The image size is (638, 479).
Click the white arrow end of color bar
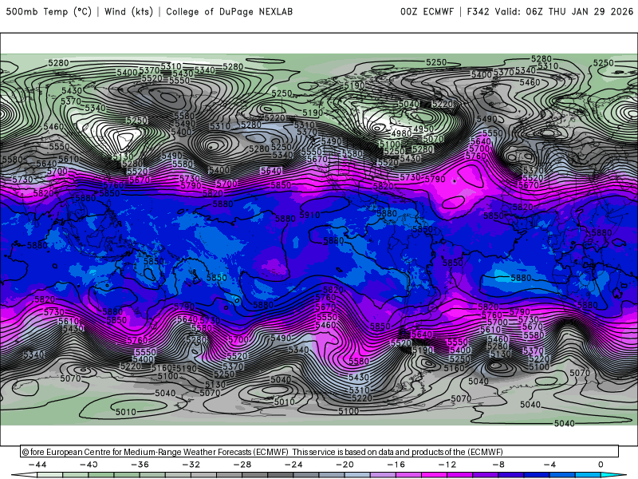(x=24, y=475)
